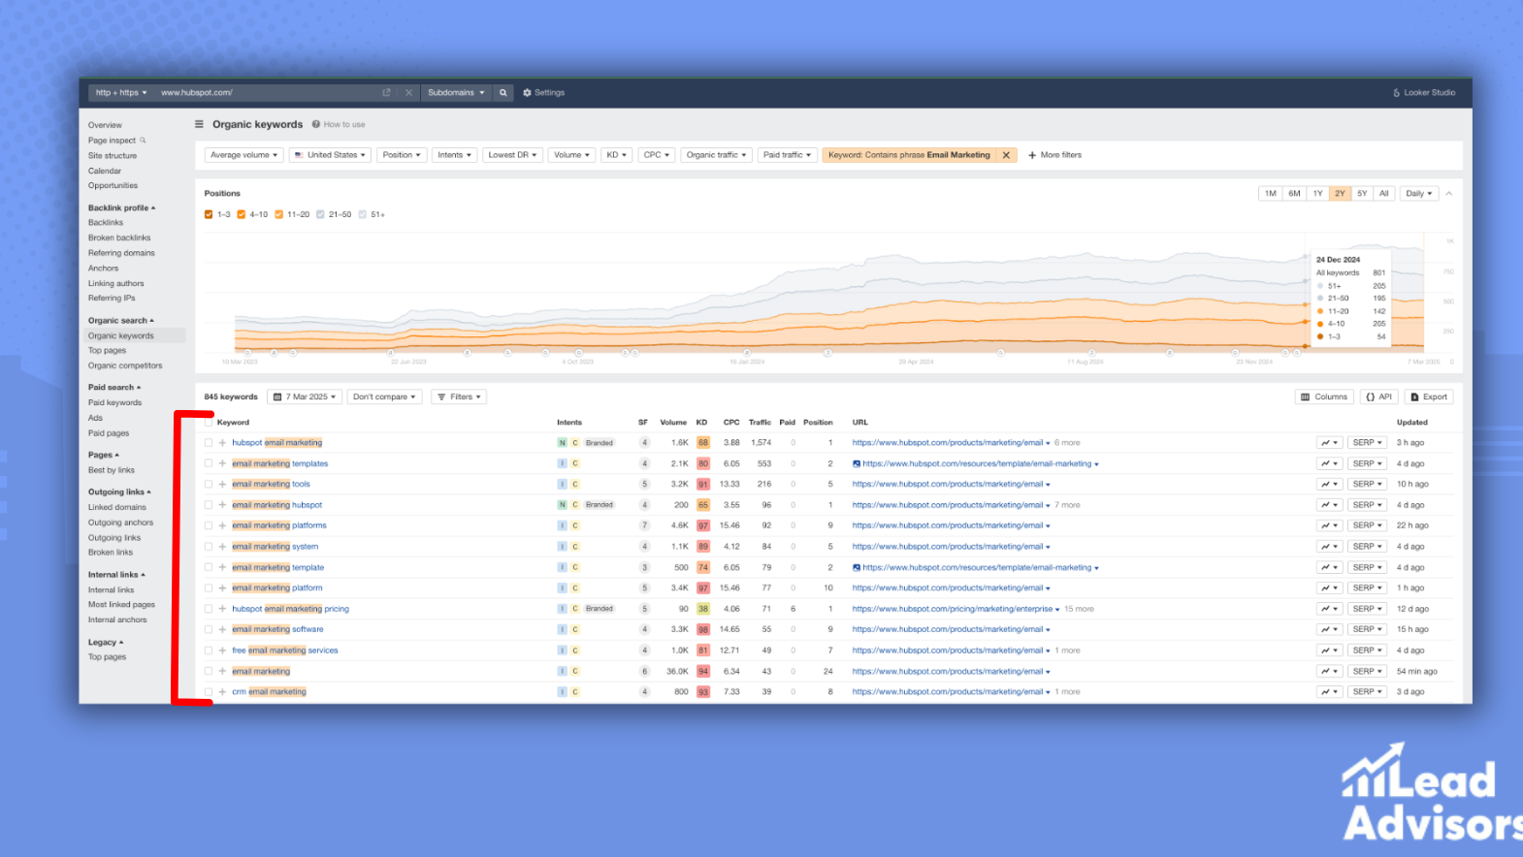The width and height of the screenshot is (1523, 857).
Task: Open trend chart icon for email marketing platform row
Action: click(x=1328, y=587)
